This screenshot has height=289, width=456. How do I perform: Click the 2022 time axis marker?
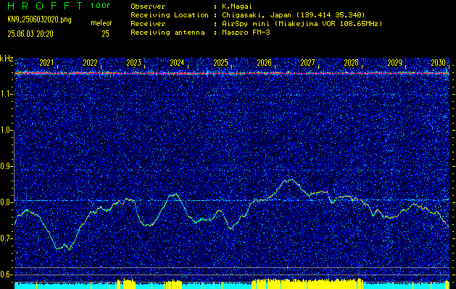tap(90, 63)
